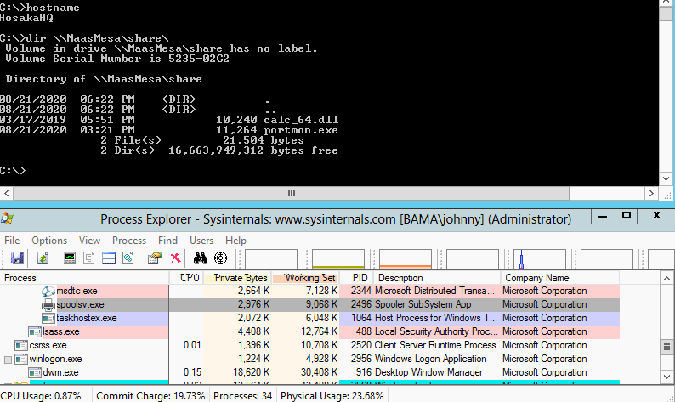Sort by the PID column header
Viewport: 675px width, 402px height.
pyautogui.click(x=356, y=278)
